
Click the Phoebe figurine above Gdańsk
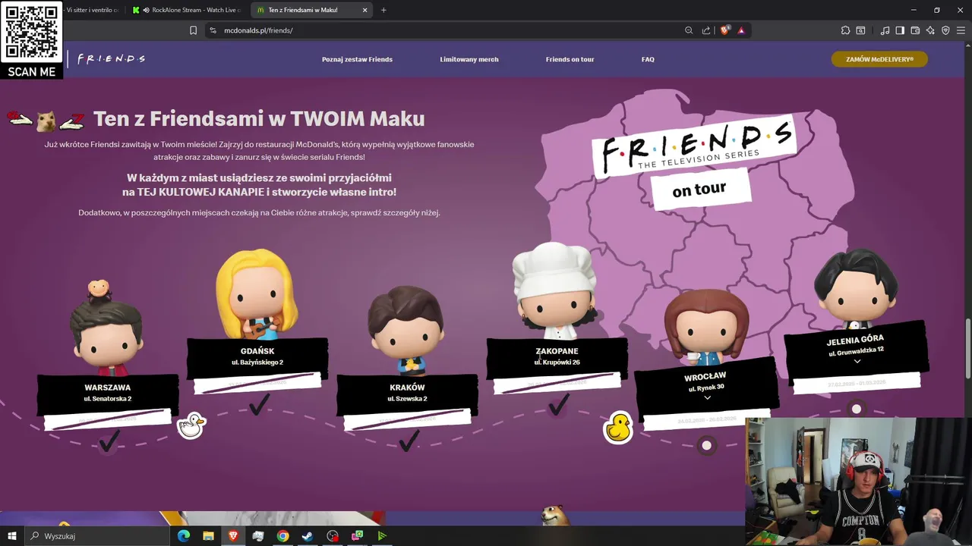pyautogui.click(x=257, y=294)
